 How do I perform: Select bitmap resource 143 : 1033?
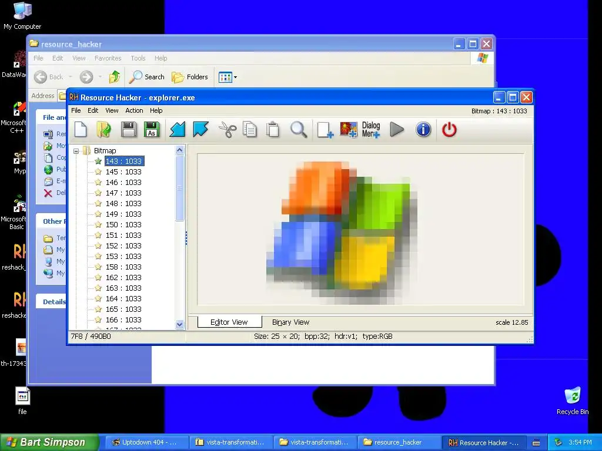coord(123,161)
